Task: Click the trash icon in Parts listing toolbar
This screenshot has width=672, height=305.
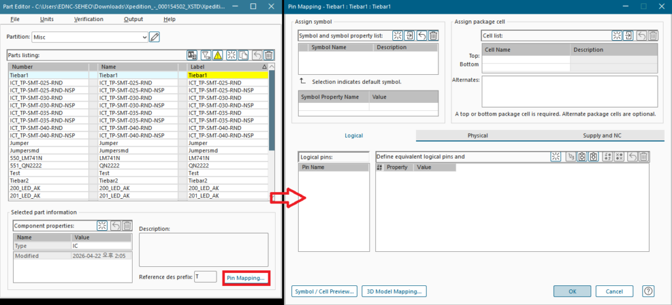Action: coord(268,56)
